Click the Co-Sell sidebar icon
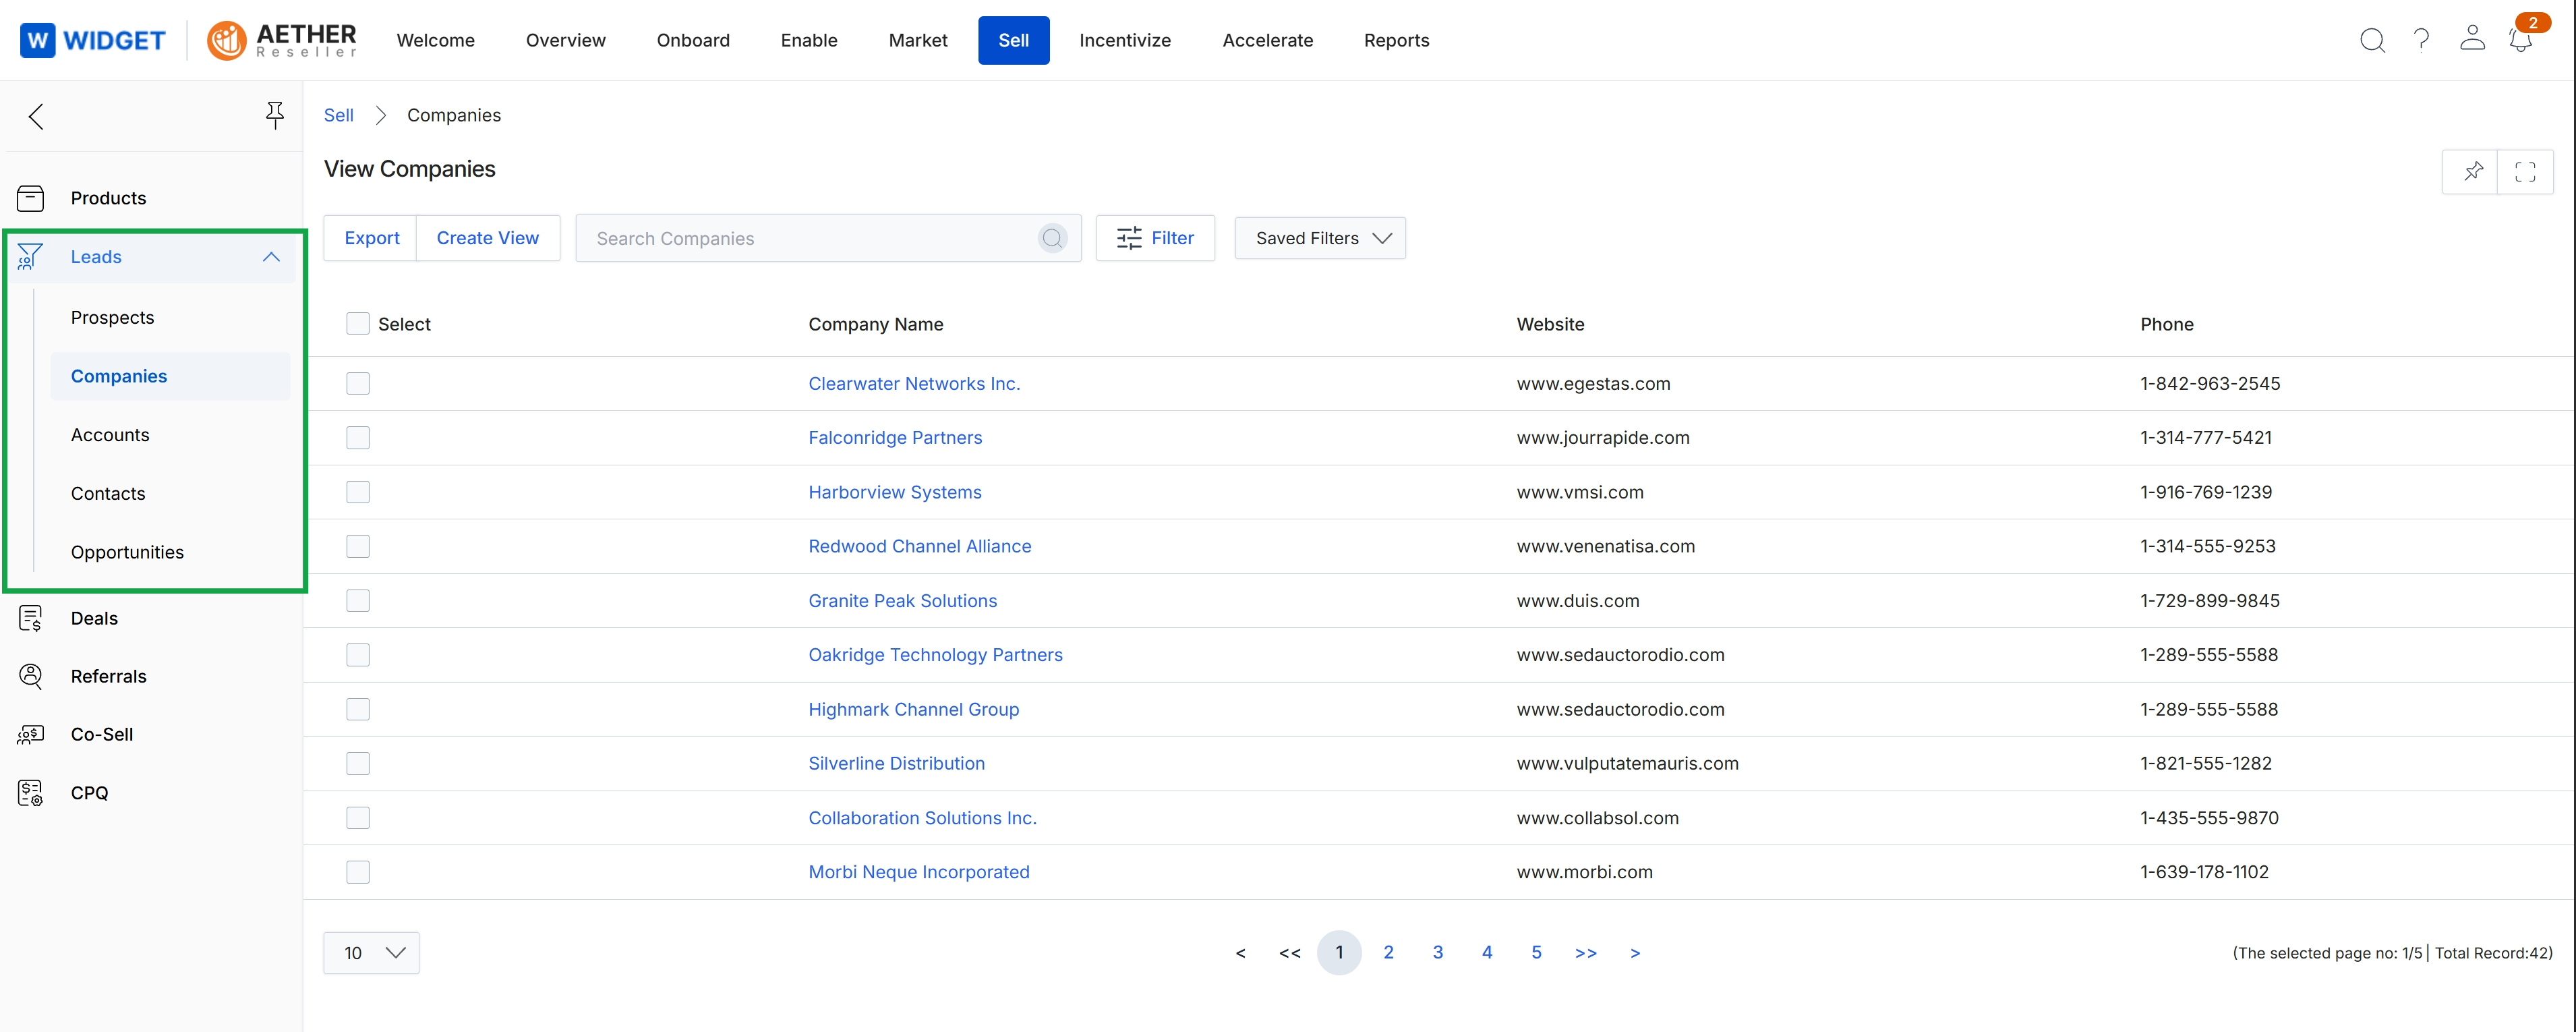Viewport: 2576px width, 1032px height. (x=31, y=734)
